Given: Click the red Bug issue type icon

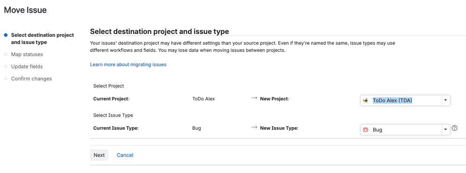Looking at the screenshot, I should (366, 129).
